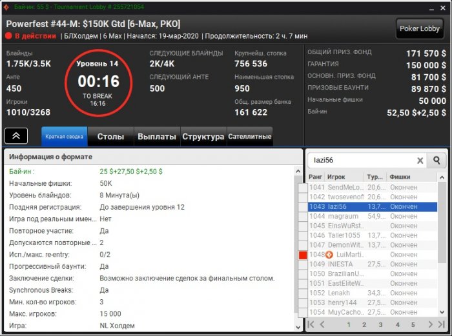Go to first page of player list
The height and width of the screenshot is (336, 452).
pos(311,324)
